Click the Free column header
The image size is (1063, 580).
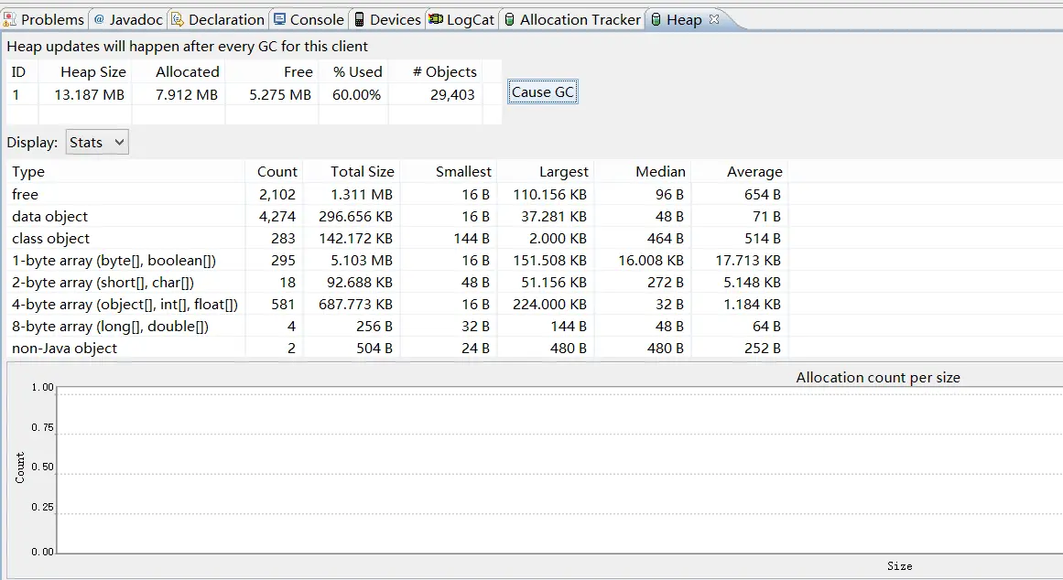(x=272, y=72)
